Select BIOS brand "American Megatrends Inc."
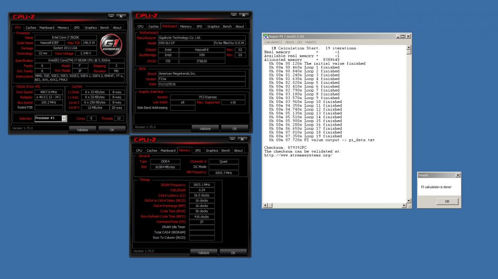The image size is (498, 279). tap(202, 74)
